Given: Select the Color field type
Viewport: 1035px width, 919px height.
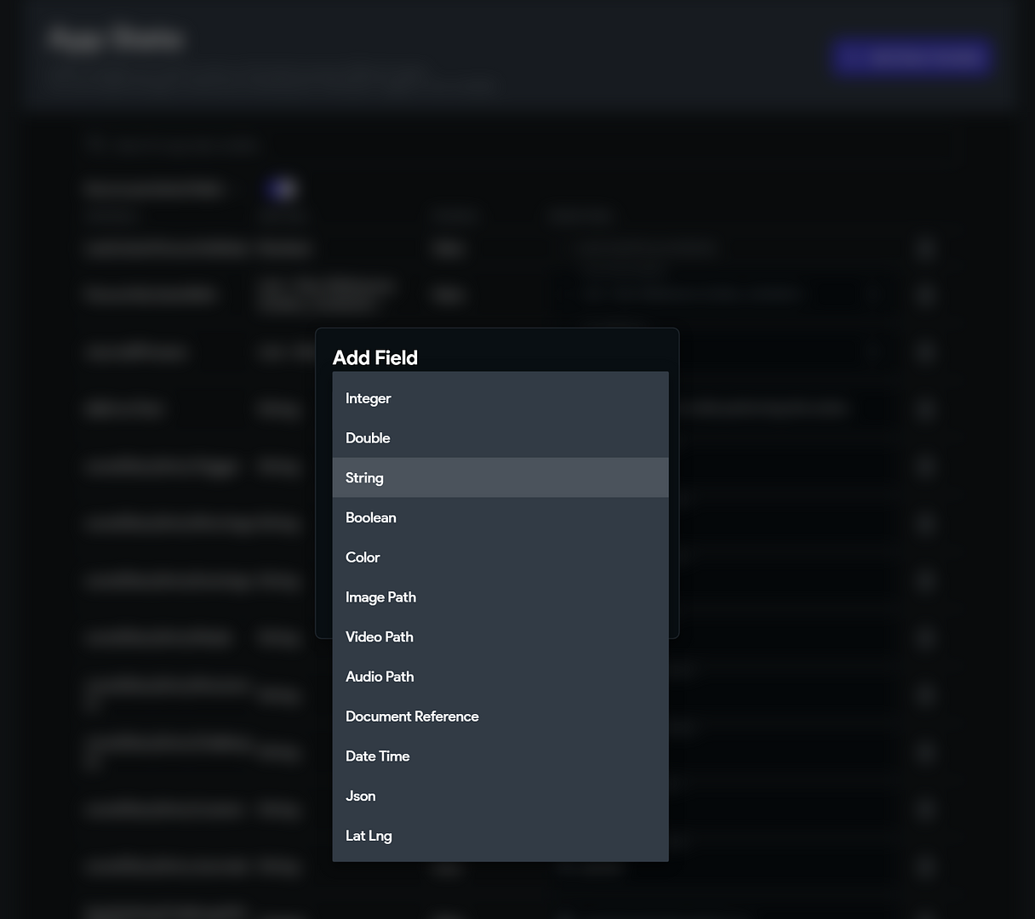Looking at the screenshot, I should (363, 557).
